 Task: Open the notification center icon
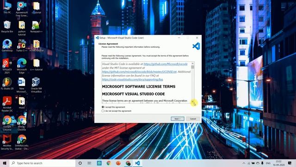[x=290, y=163]
